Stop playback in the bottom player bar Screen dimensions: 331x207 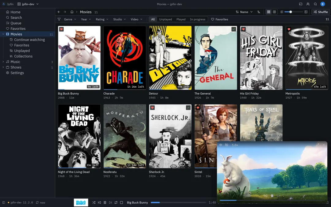(121, 202)
